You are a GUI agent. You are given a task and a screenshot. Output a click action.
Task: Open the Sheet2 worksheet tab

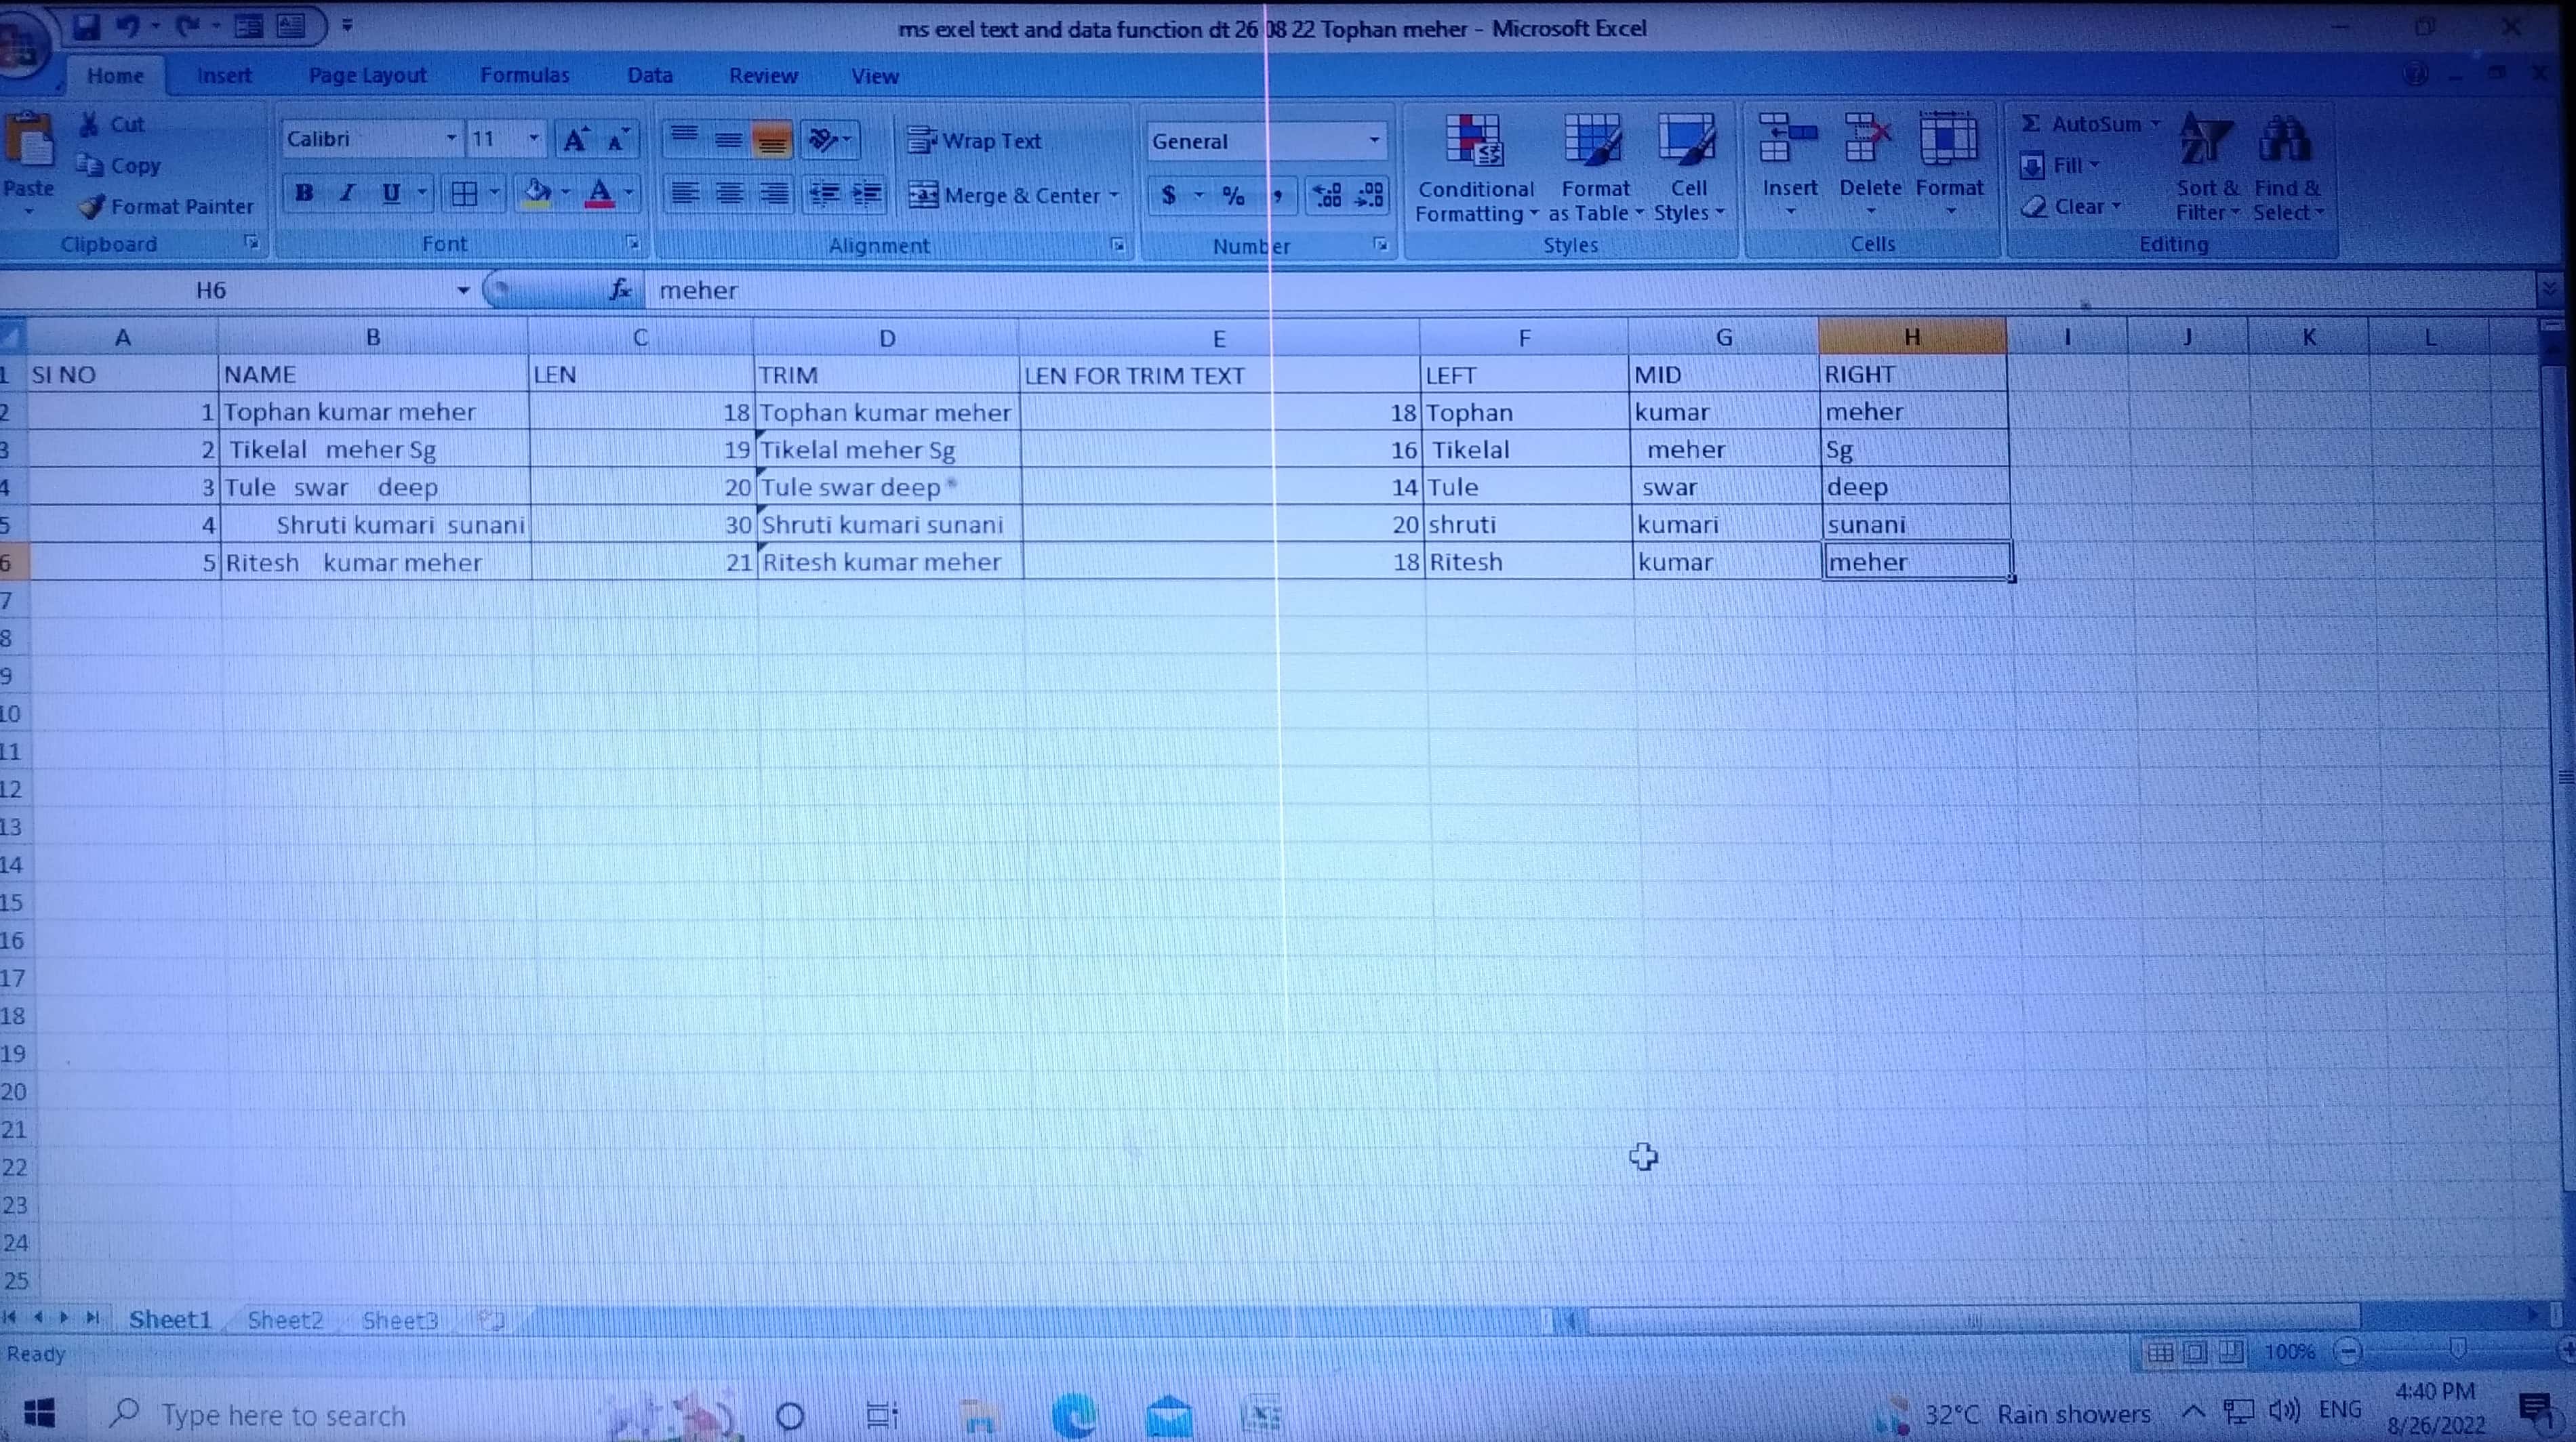(285, 1320)
